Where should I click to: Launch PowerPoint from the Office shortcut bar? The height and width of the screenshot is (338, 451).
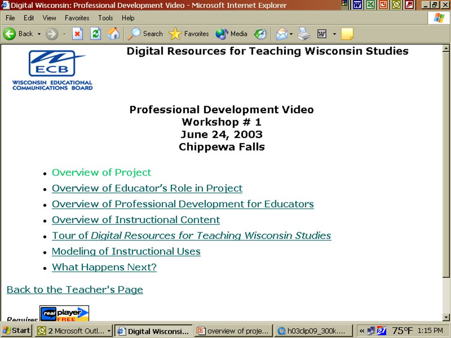[383, 5]
